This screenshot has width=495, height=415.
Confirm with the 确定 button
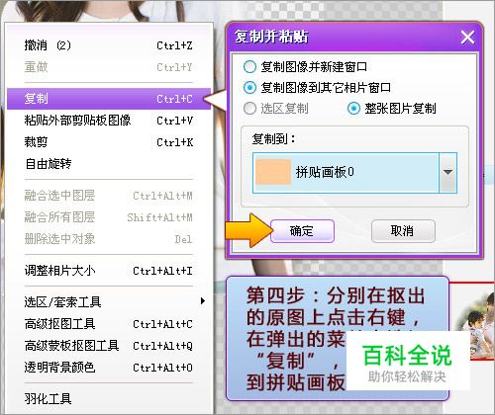click(x=302, y=231)
